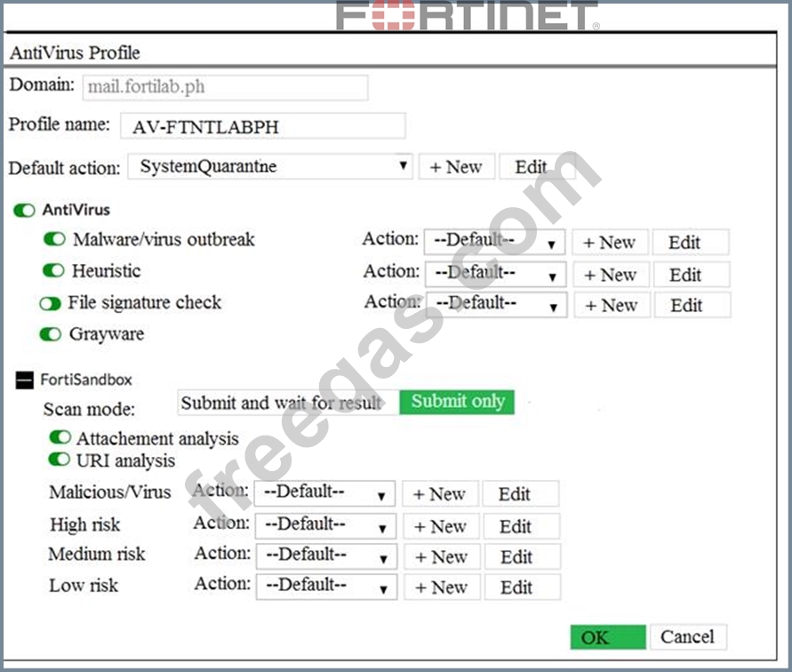Collapse the FortiSandbox section
Viewport: 792px width, 672px height.
[x=25, y=380]
